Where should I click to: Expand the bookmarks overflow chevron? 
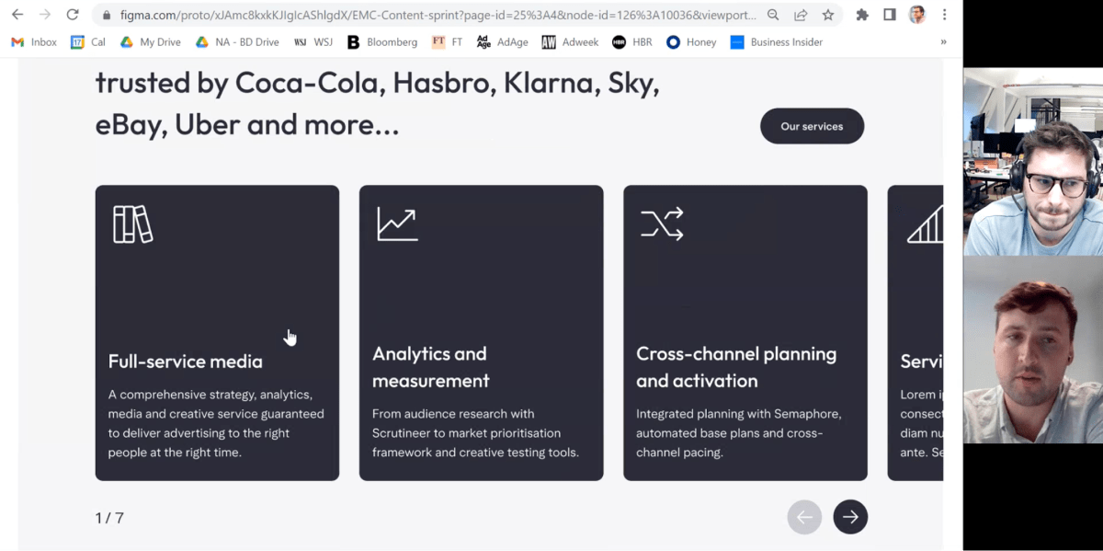click(x=943, y=42)
